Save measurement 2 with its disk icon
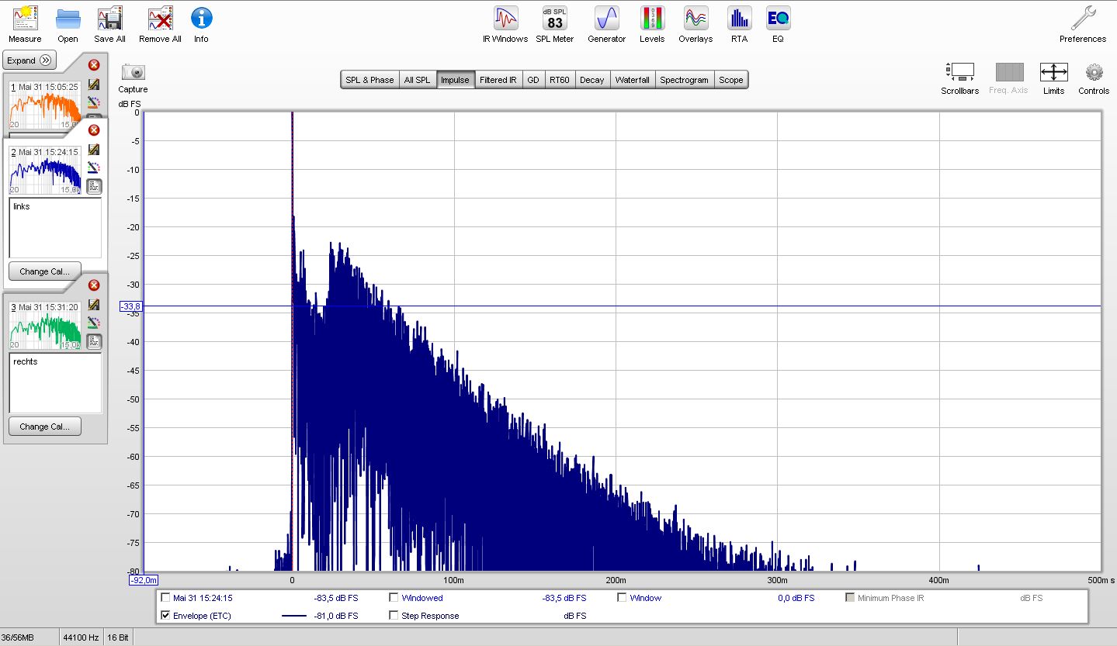Image resolution: width=1117 pixels, height=646 pixels. coord(94,149)
